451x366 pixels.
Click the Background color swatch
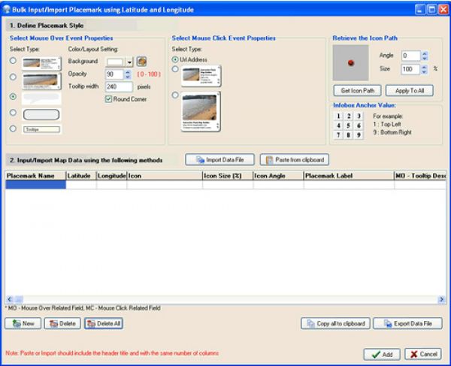pyautogui.click(x=116, y=62)
